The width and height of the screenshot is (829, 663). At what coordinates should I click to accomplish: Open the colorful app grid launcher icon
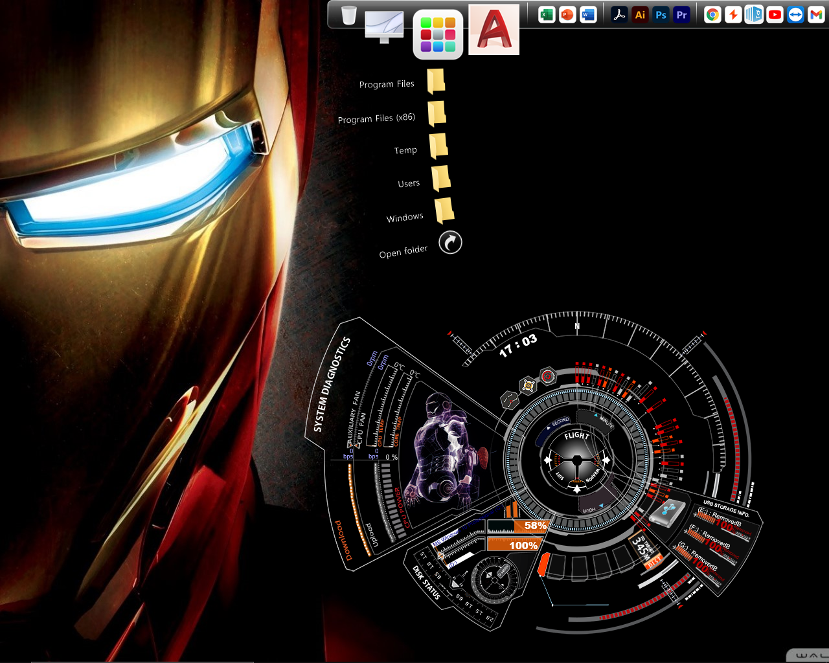point(438,34)
